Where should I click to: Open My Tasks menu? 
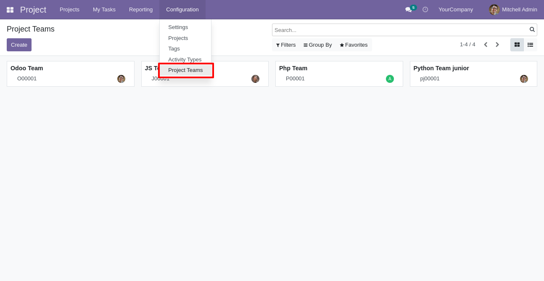[104, 9]
